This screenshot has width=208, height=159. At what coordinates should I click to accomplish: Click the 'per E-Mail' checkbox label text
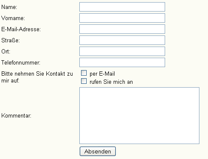tap(102, 74)
